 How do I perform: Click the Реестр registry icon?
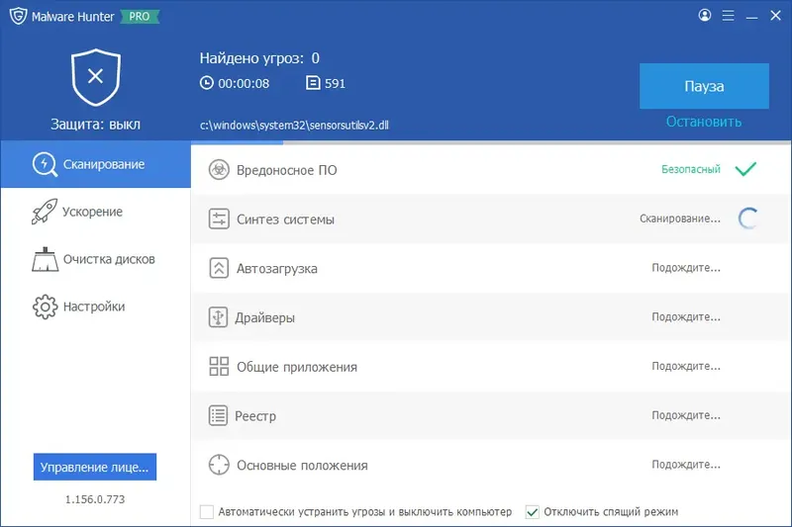point(219,416)
